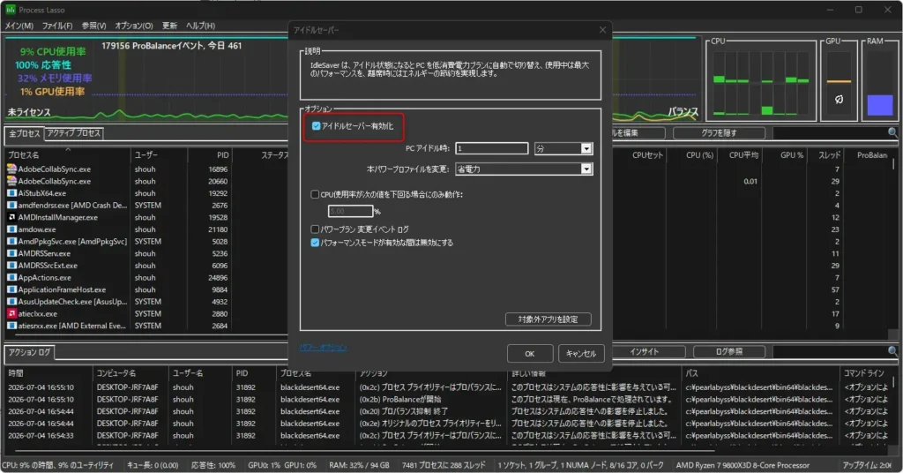Sort by CPU (%) column header

[x=691, y=155]
